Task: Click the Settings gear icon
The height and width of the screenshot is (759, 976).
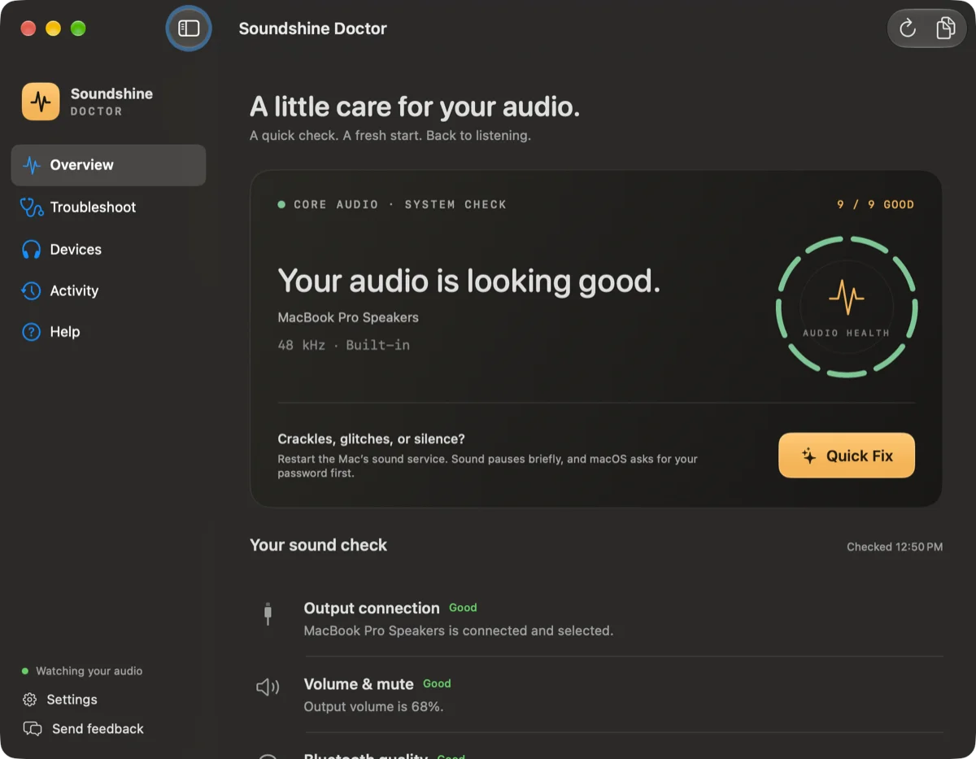Action: (x=30, y=700)
